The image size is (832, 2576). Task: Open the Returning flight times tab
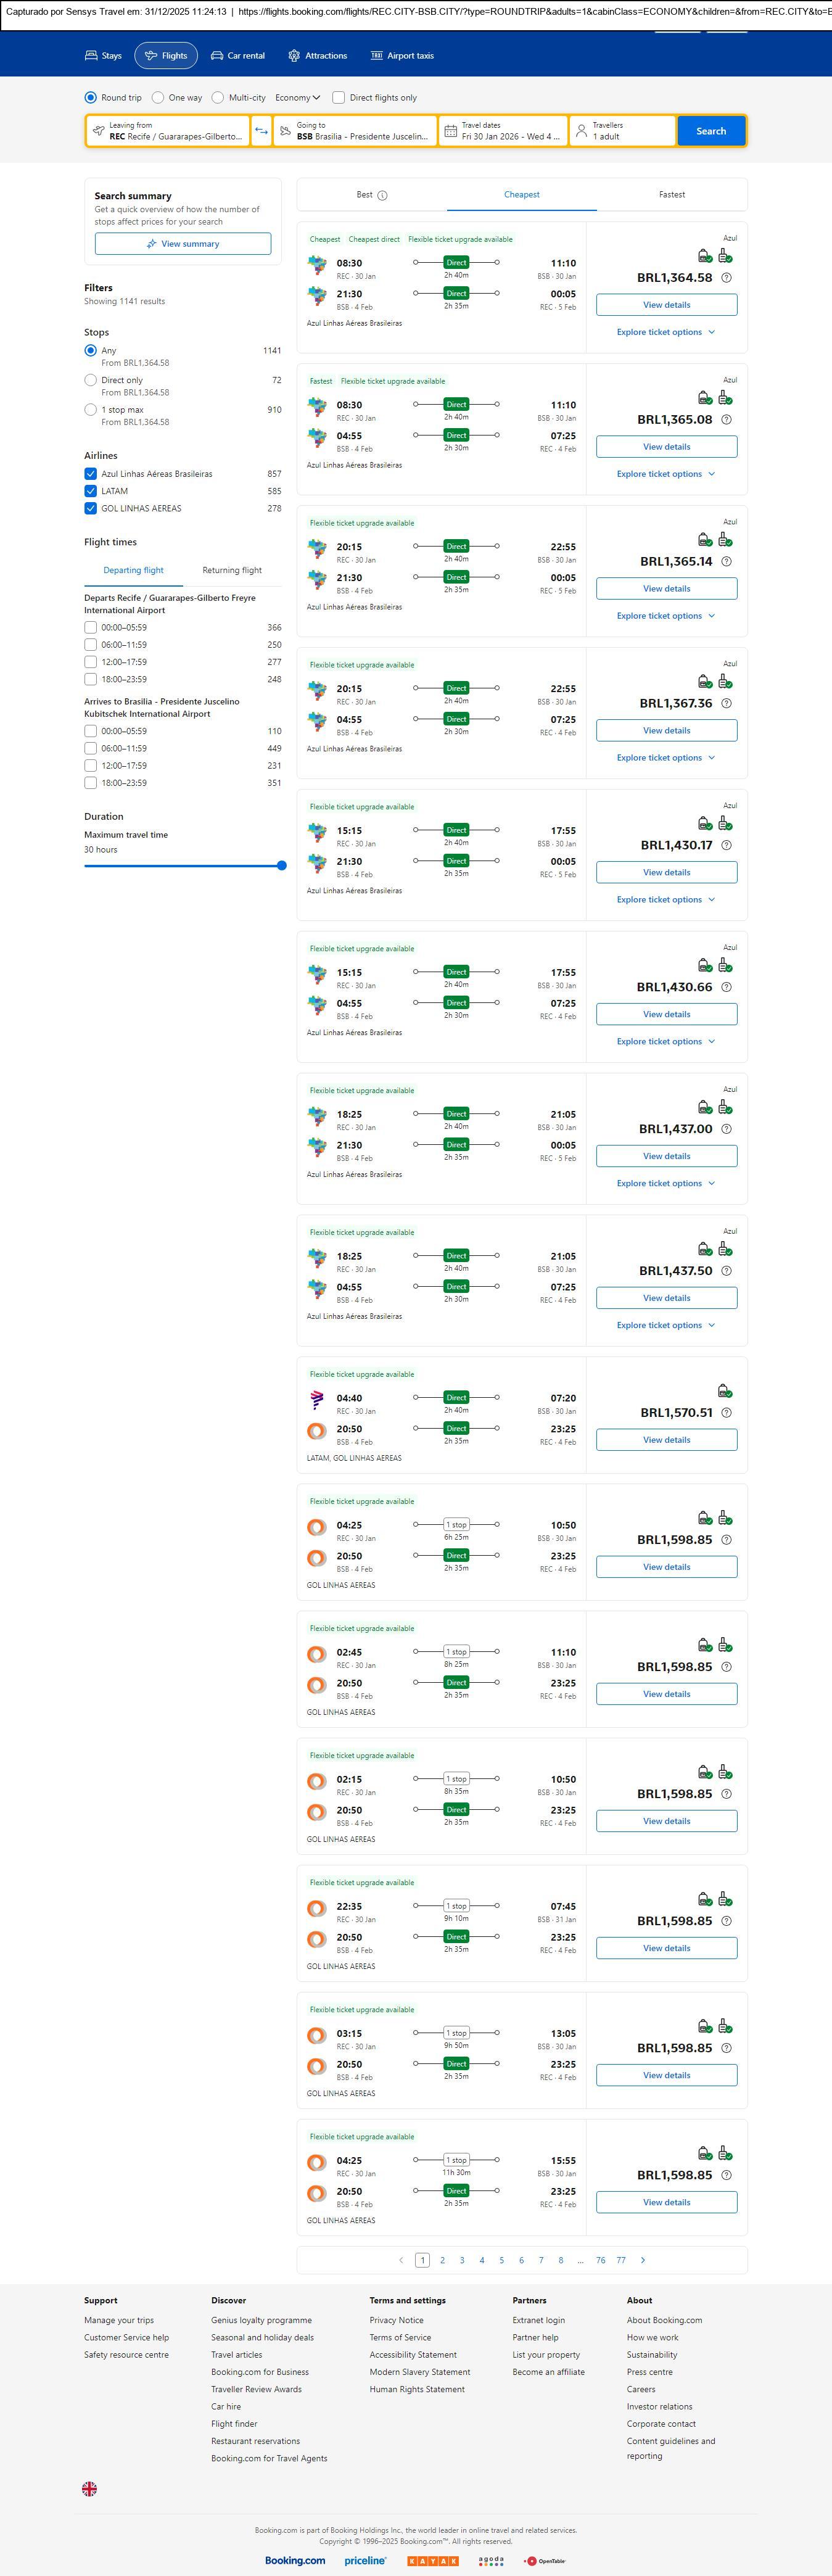point(232,570)
